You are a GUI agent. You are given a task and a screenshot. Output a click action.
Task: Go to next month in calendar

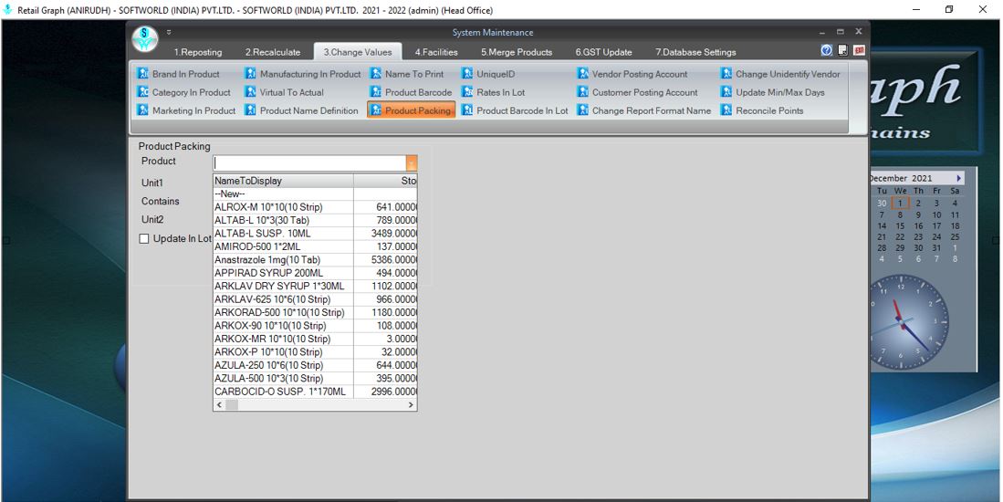[x=958, y=178]
